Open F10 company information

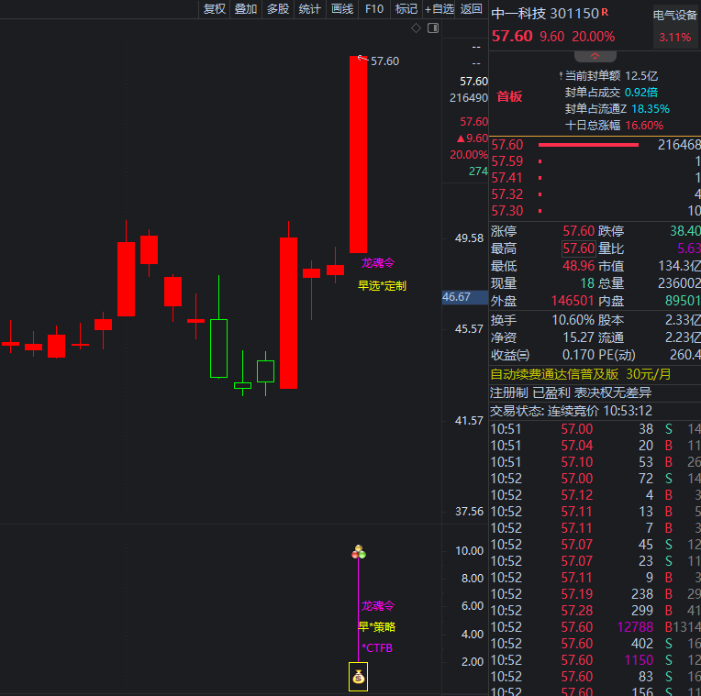pyautogui.click(x=374, y=9)
